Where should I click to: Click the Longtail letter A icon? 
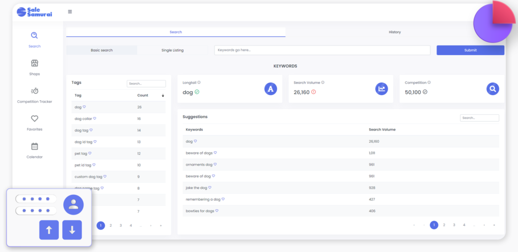pos(271,89)
